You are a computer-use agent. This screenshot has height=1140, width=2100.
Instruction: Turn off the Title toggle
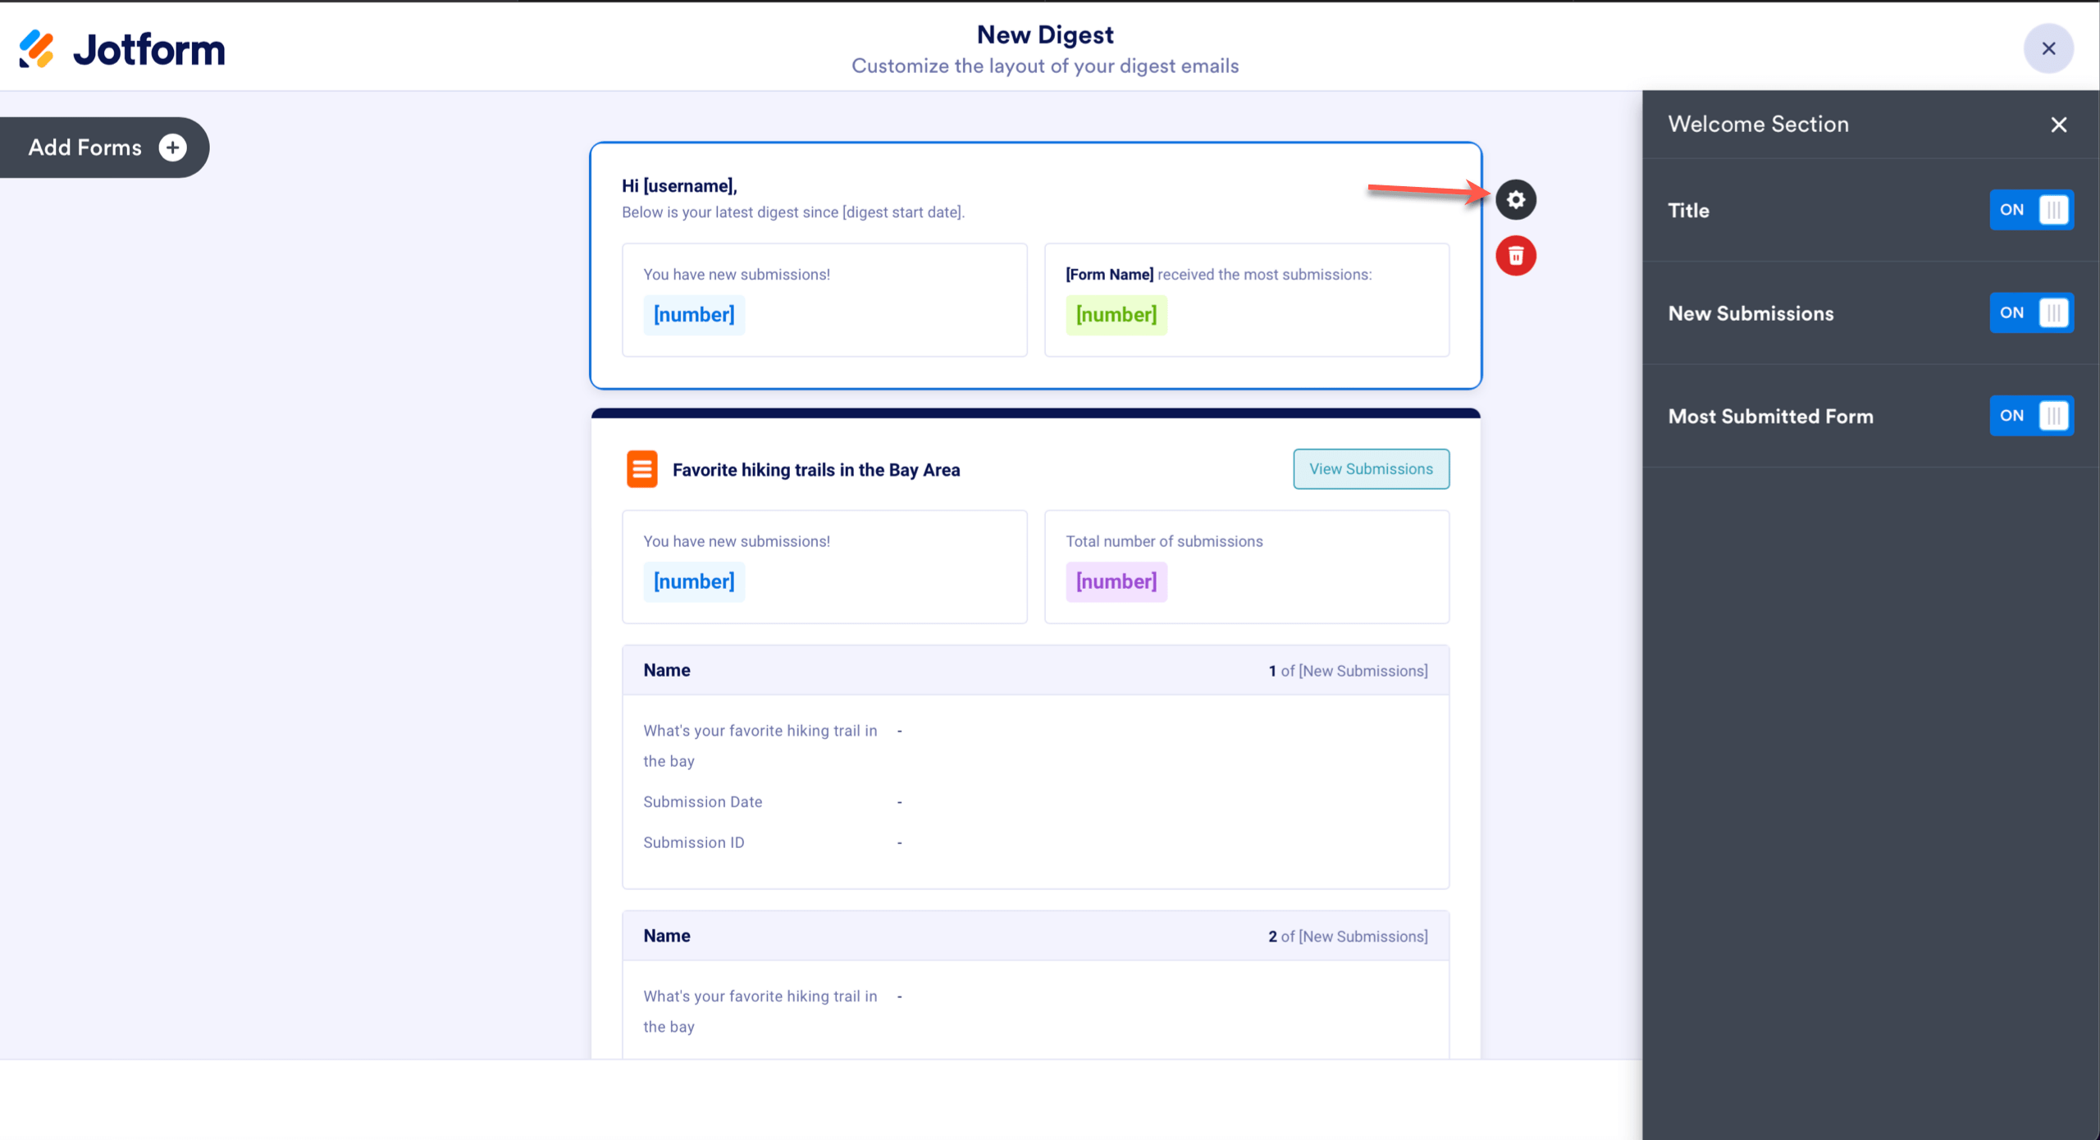click(x=2031, y=210)
